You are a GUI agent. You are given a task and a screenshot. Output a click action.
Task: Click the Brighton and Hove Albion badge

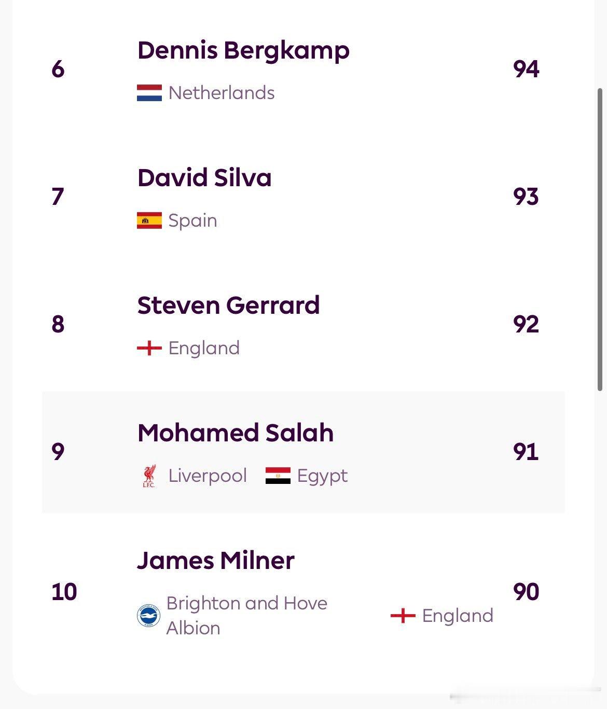tap(148, 616)
